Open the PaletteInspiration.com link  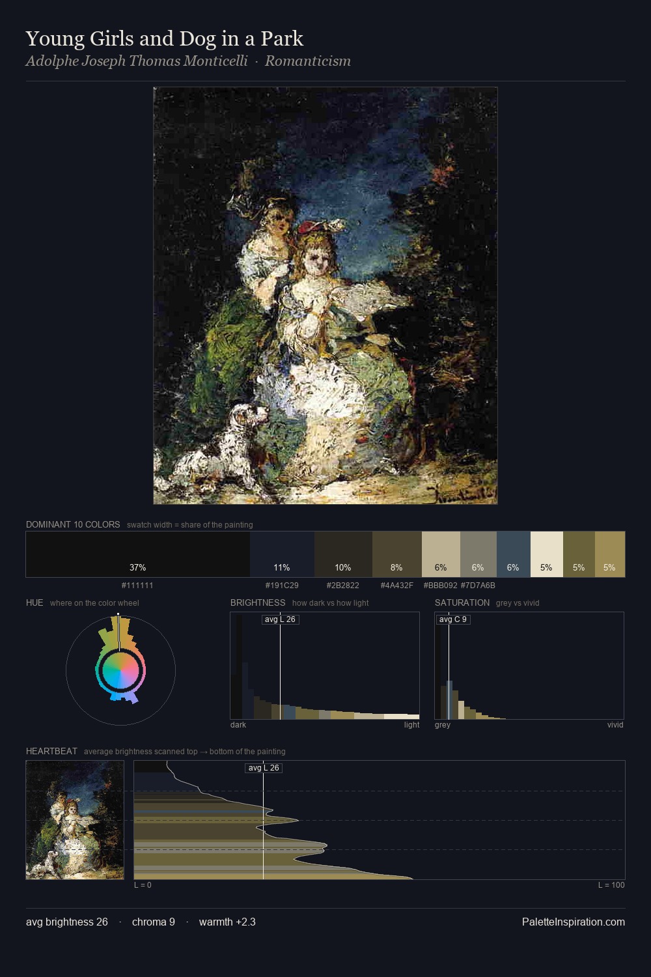(574, 922)
